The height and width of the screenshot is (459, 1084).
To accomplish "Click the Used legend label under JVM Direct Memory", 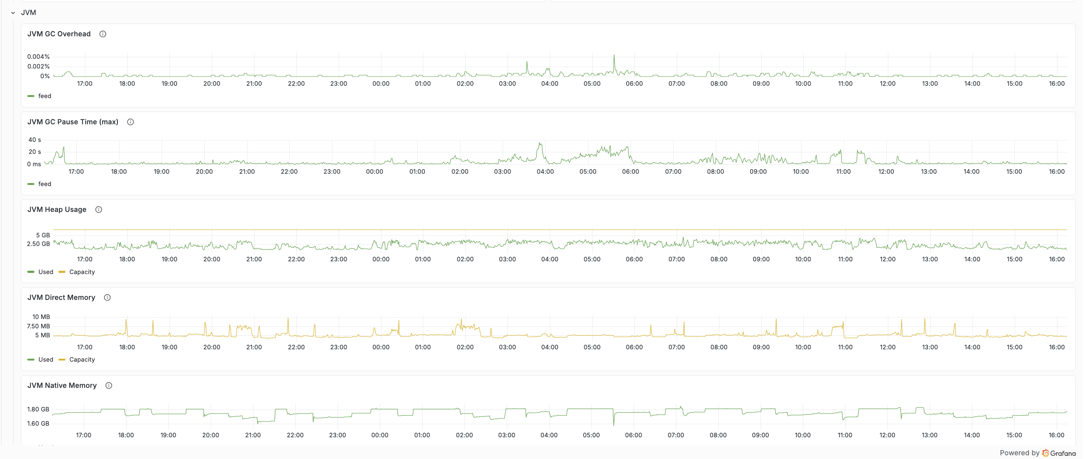I will tap(46, 359).
